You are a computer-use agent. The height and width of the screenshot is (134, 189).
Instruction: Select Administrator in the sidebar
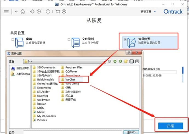[x=20, y=74]
